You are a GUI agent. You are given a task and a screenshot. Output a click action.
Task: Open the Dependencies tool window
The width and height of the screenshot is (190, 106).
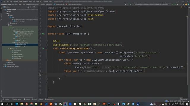(x=49, y=99)
